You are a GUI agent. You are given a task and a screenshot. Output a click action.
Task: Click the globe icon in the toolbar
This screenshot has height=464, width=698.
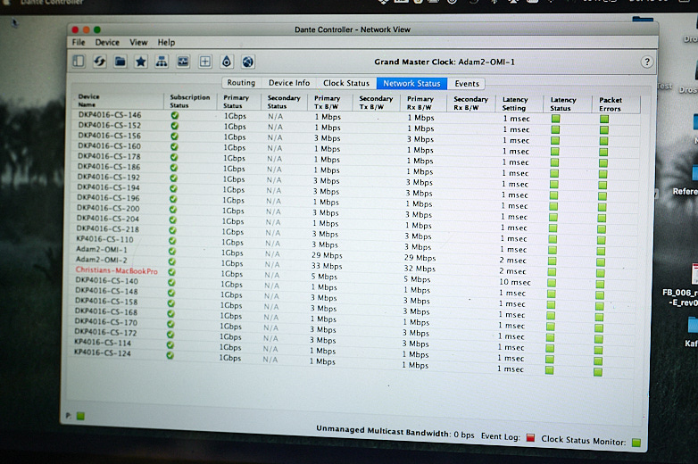247,62
